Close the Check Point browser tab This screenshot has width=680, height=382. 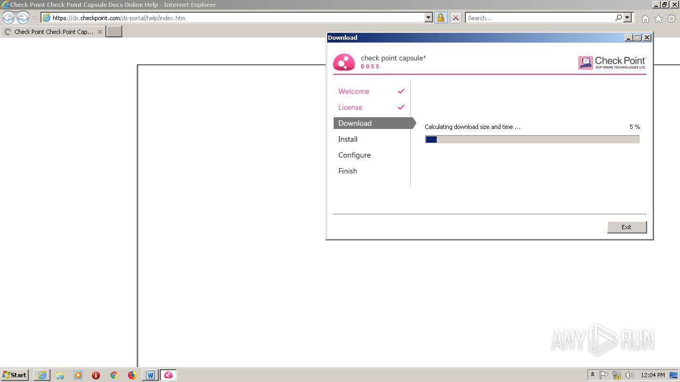coord(99,32)
